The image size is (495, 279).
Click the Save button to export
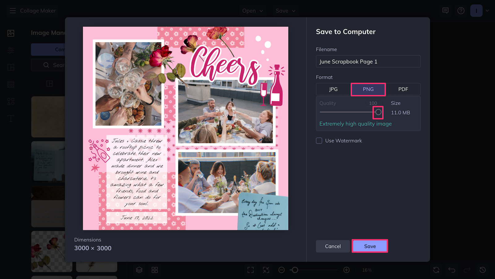370,246
